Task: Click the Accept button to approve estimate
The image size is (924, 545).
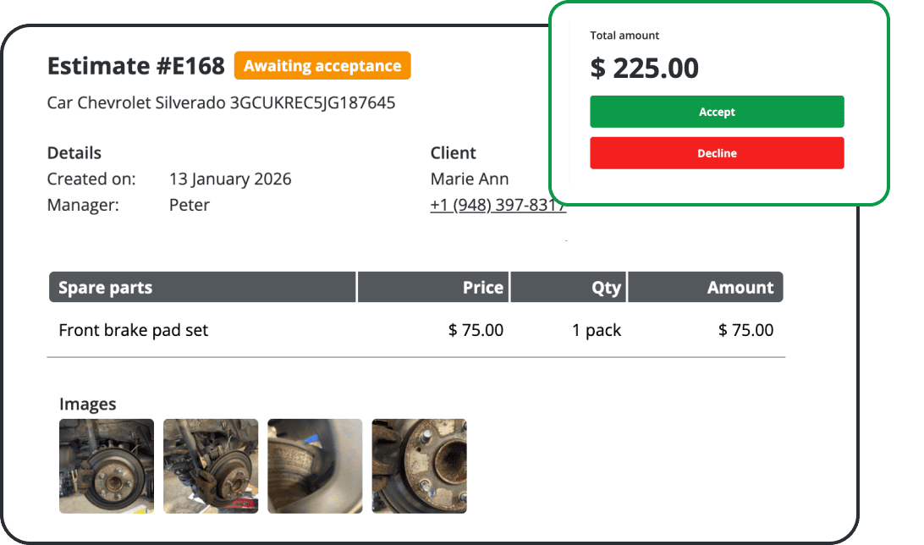Action: [x=717, y=111]
